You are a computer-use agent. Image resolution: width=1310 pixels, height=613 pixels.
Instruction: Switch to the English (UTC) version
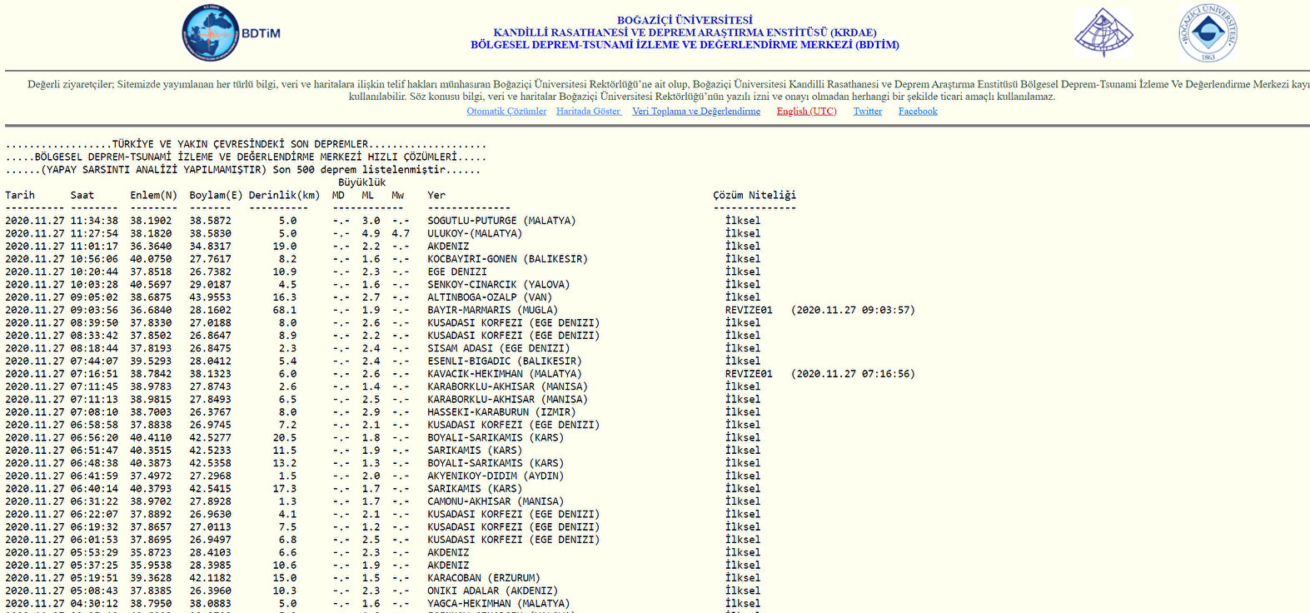click(x=806, y=112)
